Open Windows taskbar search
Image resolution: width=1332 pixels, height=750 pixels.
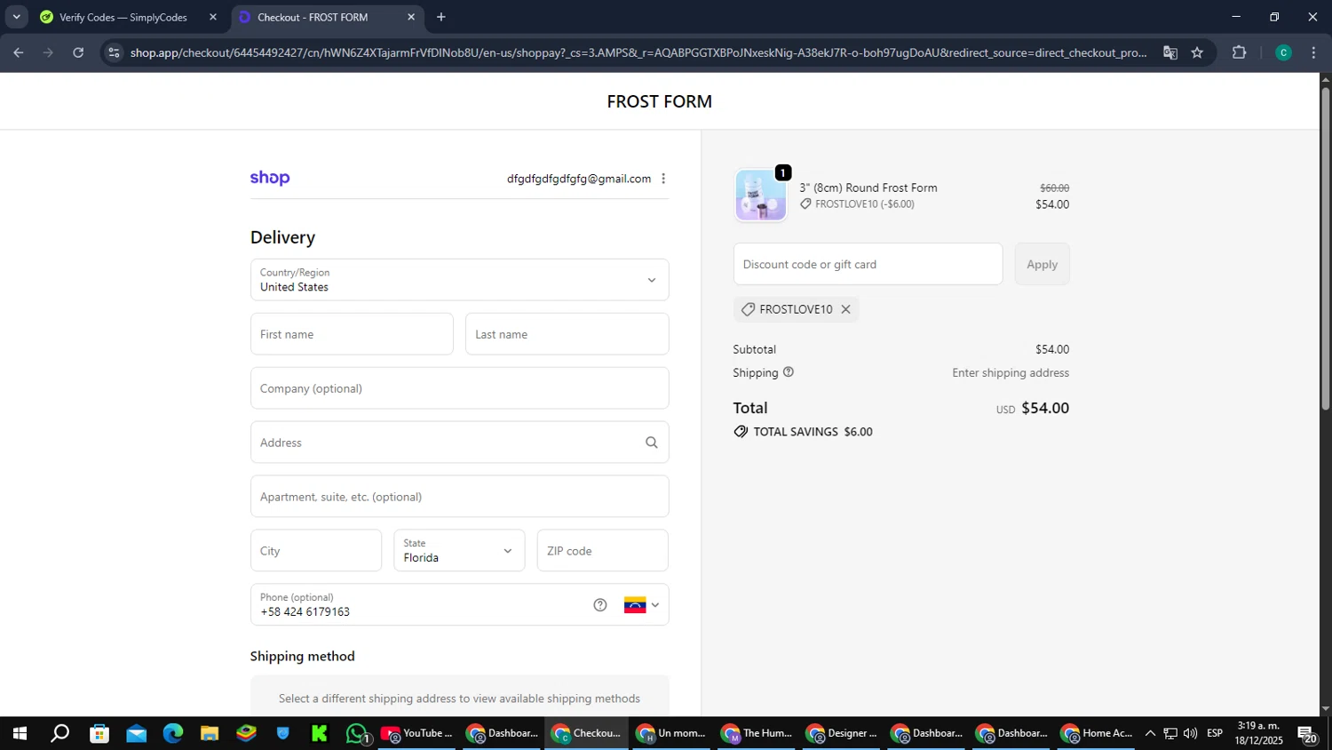tap(59, 733)
